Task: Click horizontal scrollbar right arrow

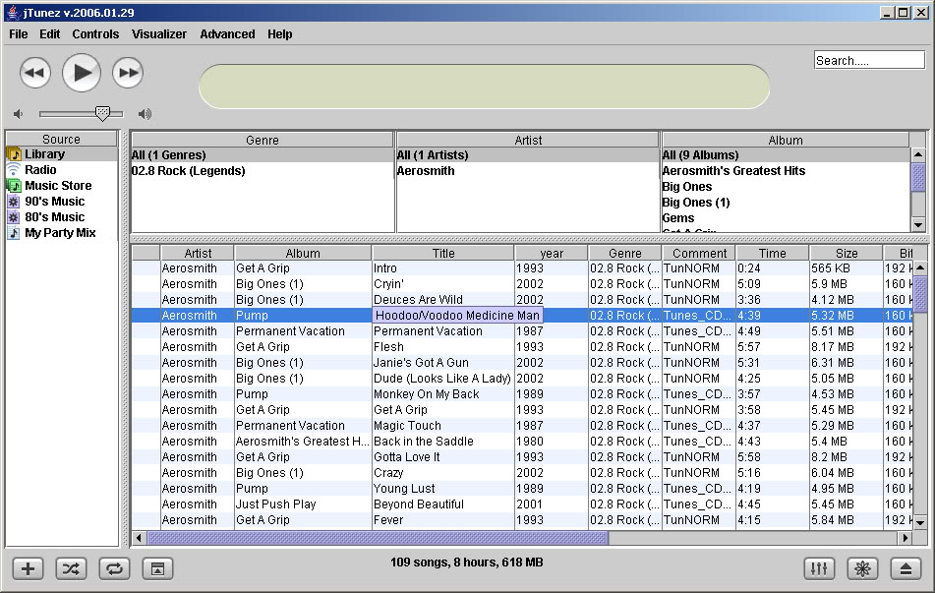Action: tap(906, 538)
